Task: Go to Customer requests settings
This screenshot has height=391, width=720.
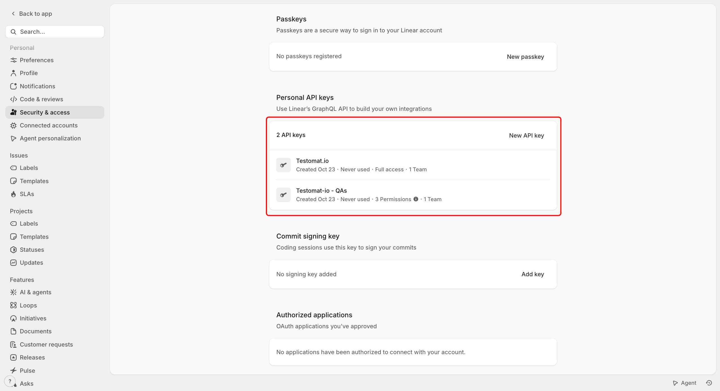Action: (x=55, y=344)
